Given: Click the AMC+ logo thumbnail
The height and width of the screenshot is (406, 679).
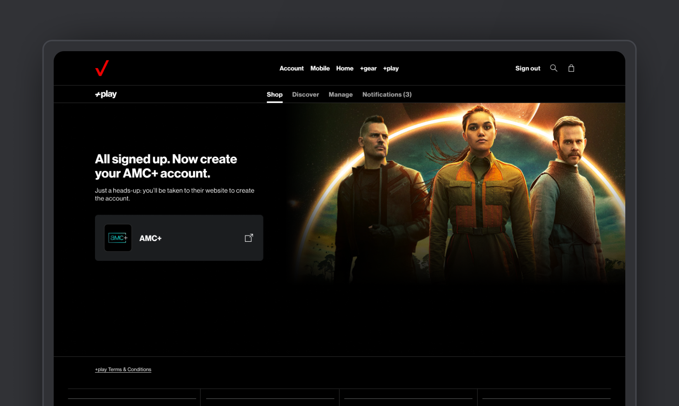Looking at the screenshot, I should coord(118,238).
